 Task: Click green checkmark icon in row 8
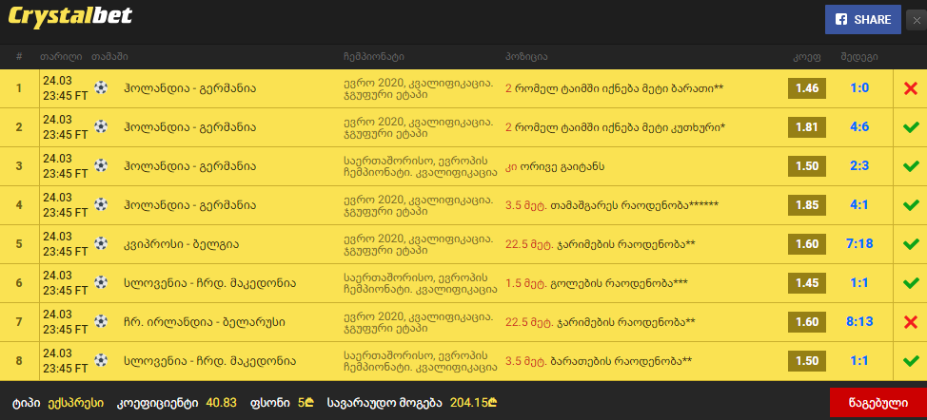coord(911,361)
